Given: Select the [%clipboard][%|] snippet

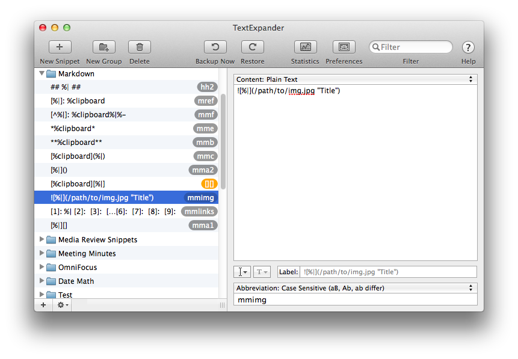Looking at the screenshot, I should (x=126, y=184).
